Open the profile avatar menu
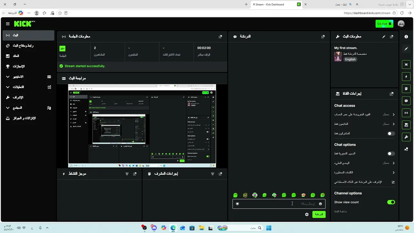Image resolution: width=414 pixels, height=233 pixels. click(401, 24)
